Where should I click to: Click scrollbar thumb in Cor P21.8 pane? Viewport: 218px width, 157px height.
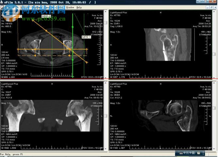coord(106,116)
